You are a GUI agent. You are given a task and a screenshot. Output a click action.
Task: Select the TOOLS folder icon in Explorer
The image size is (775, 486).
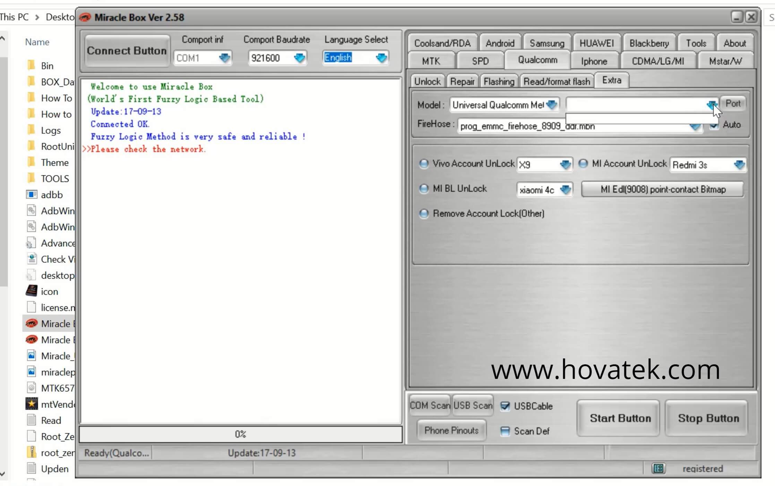[x=31, y=178]
